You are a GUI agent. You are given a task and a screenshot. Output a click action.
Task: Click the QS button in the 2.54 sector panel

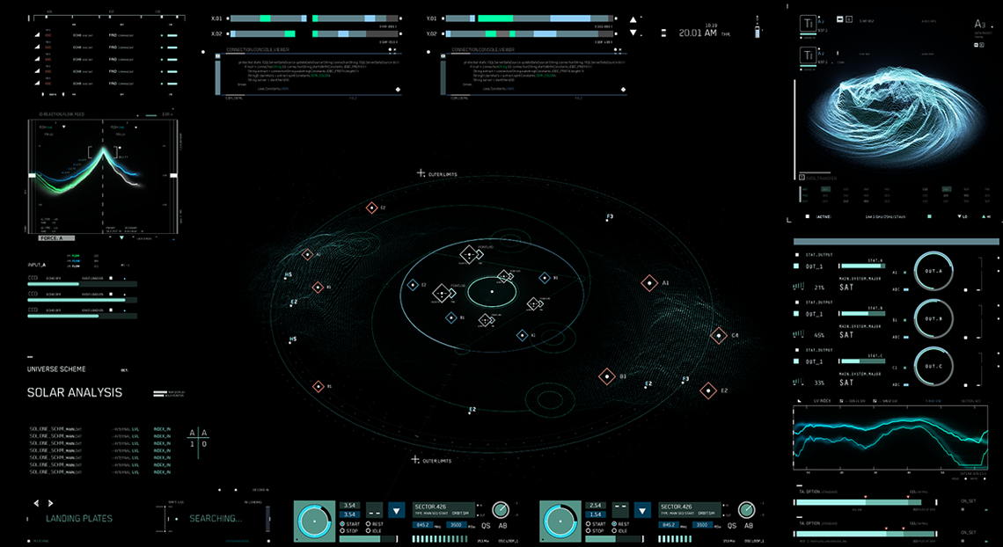(732, 525)
